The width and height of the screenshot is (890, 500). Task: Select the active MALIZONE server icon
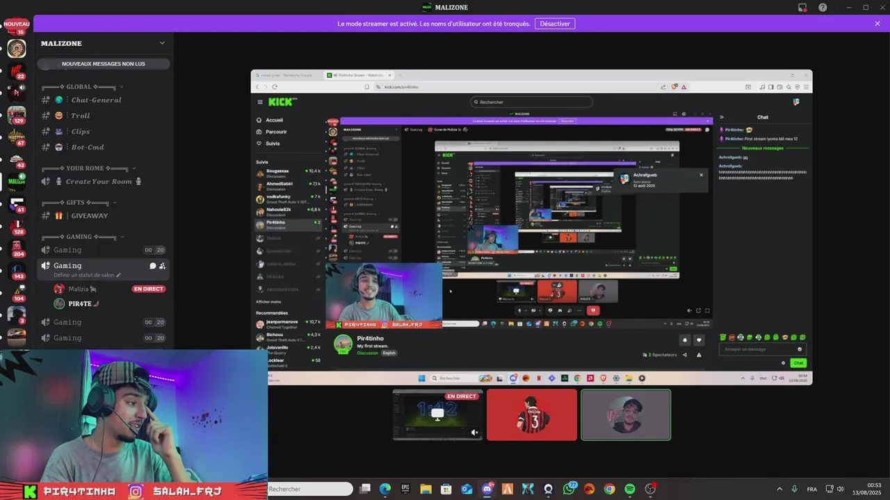pos(16,181)
